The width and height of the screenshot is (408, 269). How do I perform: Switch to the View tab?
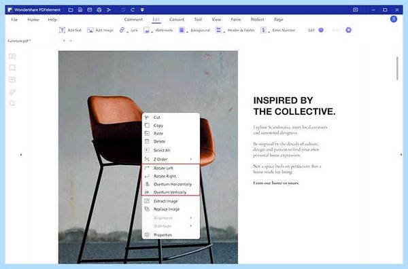click(216, 20)
